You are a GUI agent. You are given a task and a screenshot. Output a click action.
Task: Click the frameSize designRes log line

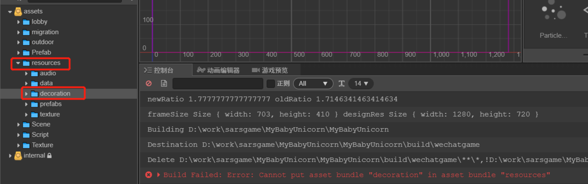coord(364,114)
